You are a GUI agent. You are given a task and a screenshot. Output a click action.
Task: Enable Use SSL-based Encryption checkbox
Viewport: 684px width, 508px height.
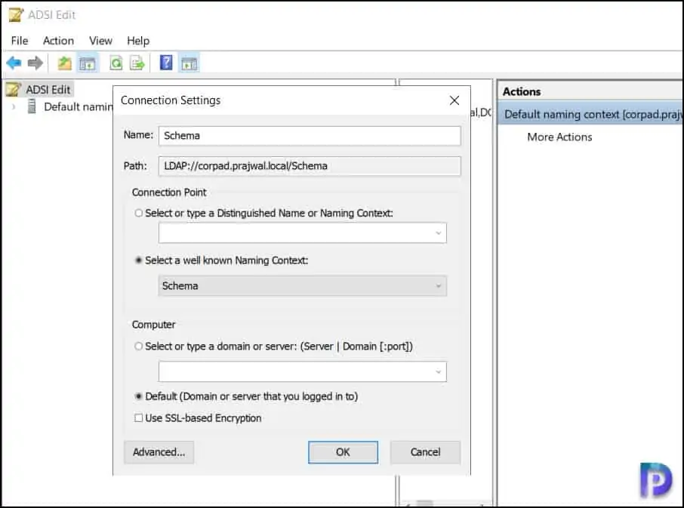[138, 418]
